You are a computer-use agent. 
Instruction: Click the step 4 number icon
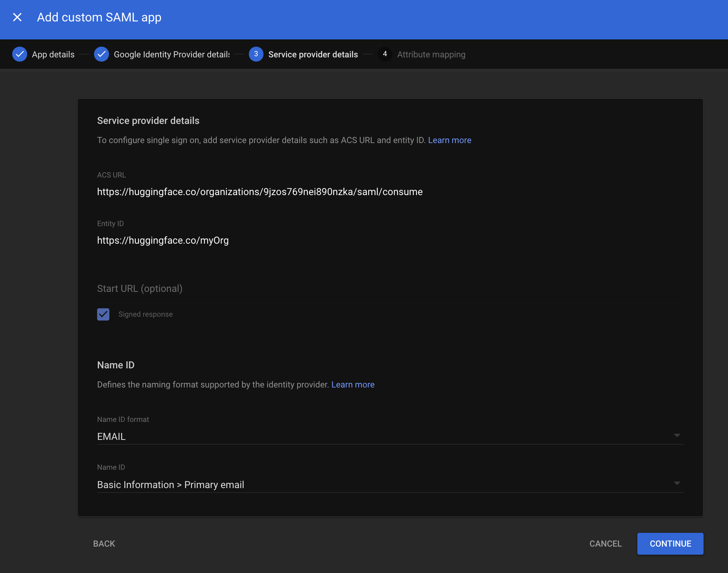click(x=385, y=54)
